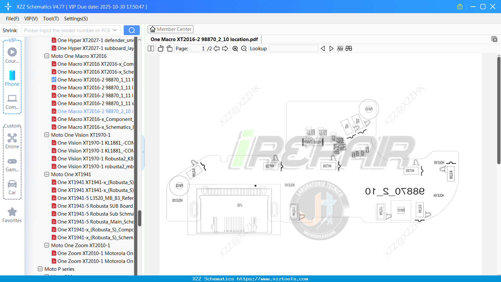Screen dimensions: 501x282
Task: Collapse Moto One XT1941 node
Action: coord(47,174)
